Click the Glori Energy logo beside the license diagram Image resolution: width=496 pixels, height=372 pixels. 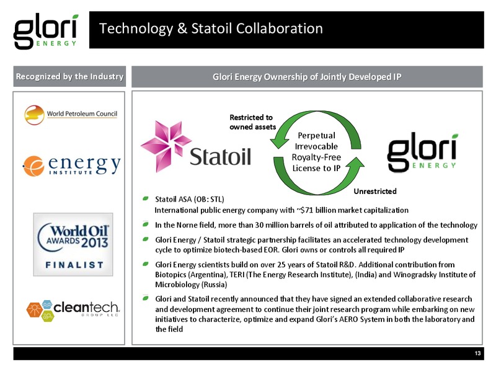tap(423, 153)
